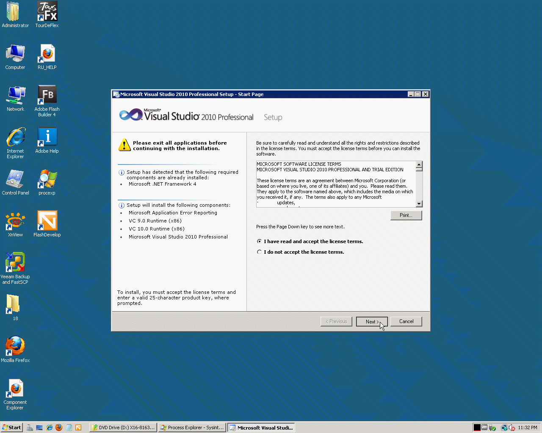Click inside the license terms text box

[336, 184]
